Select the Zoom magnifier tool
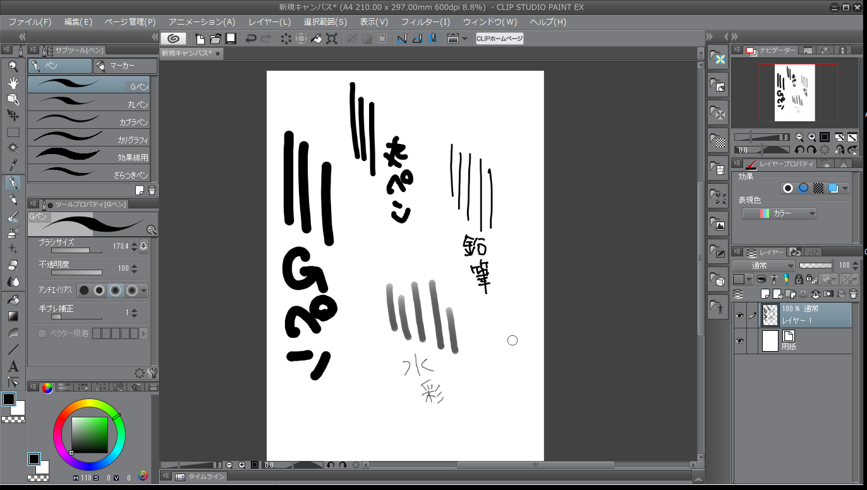Screen dimensions: 867x490 pos(13,66)
